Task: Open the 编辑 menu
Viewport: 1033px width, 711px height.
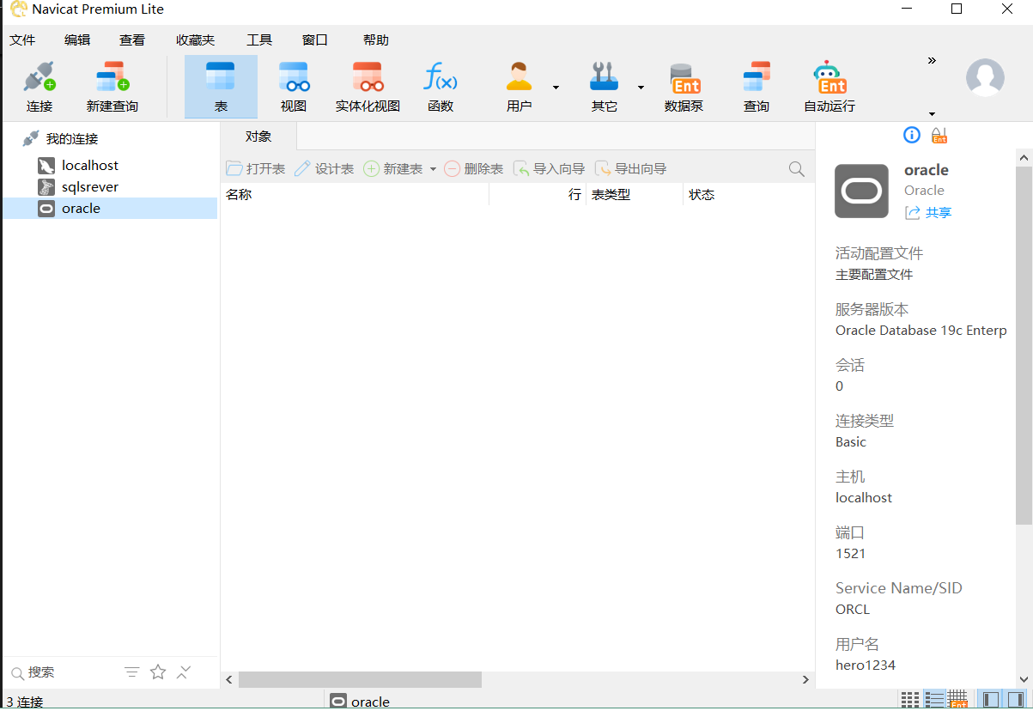Action: (x=77, y=39)
